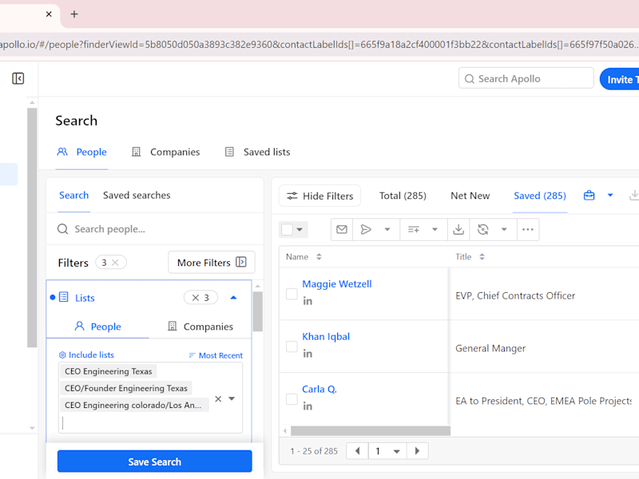
Task: Click the CEO Engineering colorado/Los An... tag
Action: pyautogui.click(x=133, y=405)
